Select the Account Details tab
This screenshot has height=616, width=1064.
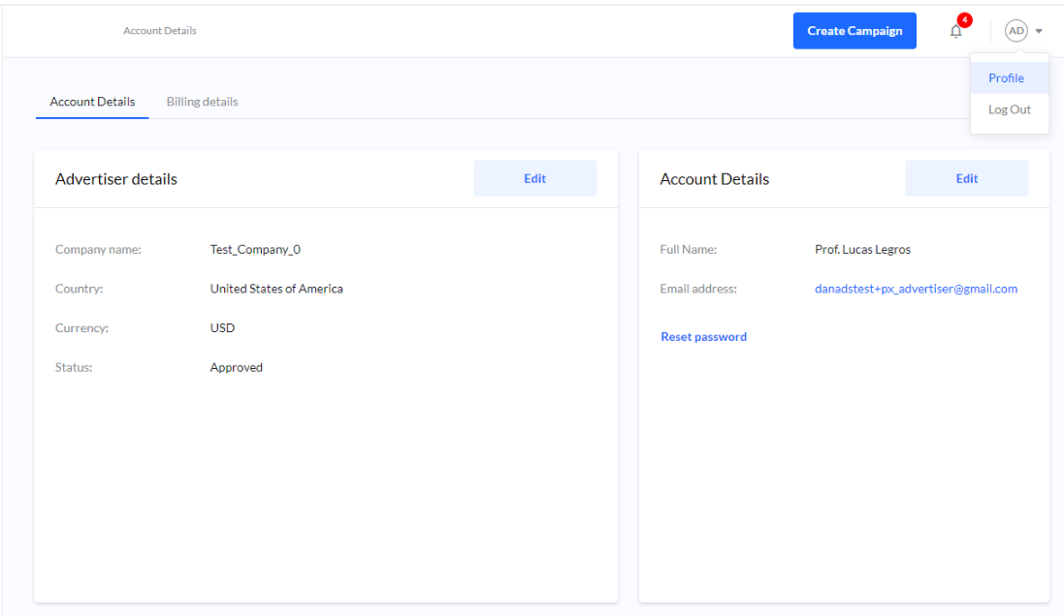(x=92, y=102)
